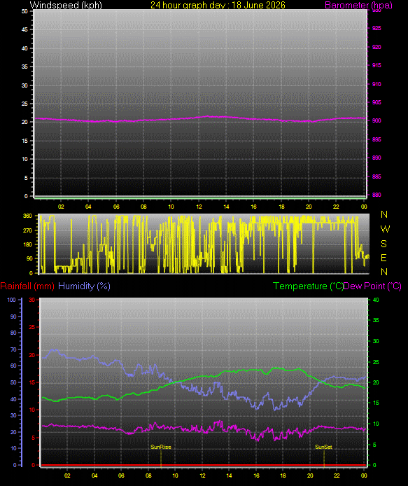Viewport: 408px width, 486px height.
Task: Click the 270 value on wind direction axis
Action: [x=27, y=230]
